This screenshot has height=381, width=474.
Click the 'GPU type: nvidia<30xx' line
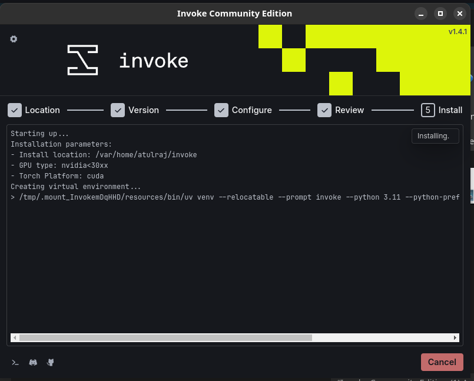click(59, 165)
